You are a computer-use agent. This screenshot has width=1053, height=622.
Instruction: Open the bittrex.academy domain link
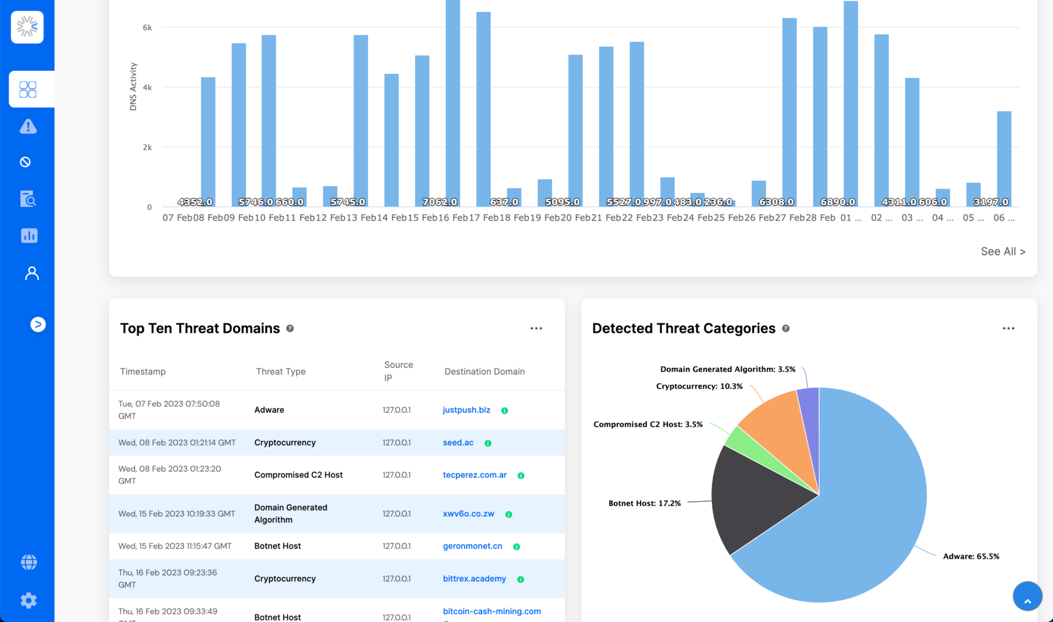pyautogui.click(x=474, y=579)
